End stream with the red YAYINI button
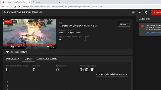This screenshot has height=90, width=161. pyautogui.click(x=156, y=12)
